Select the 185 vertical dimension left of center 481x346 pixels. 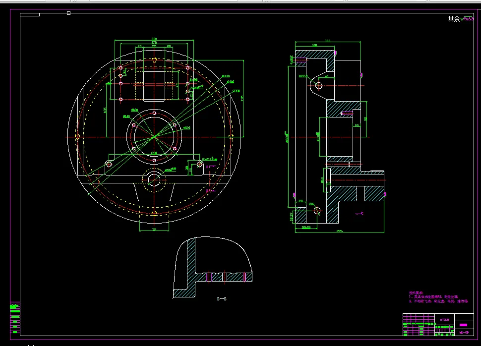tap(105, 110)
